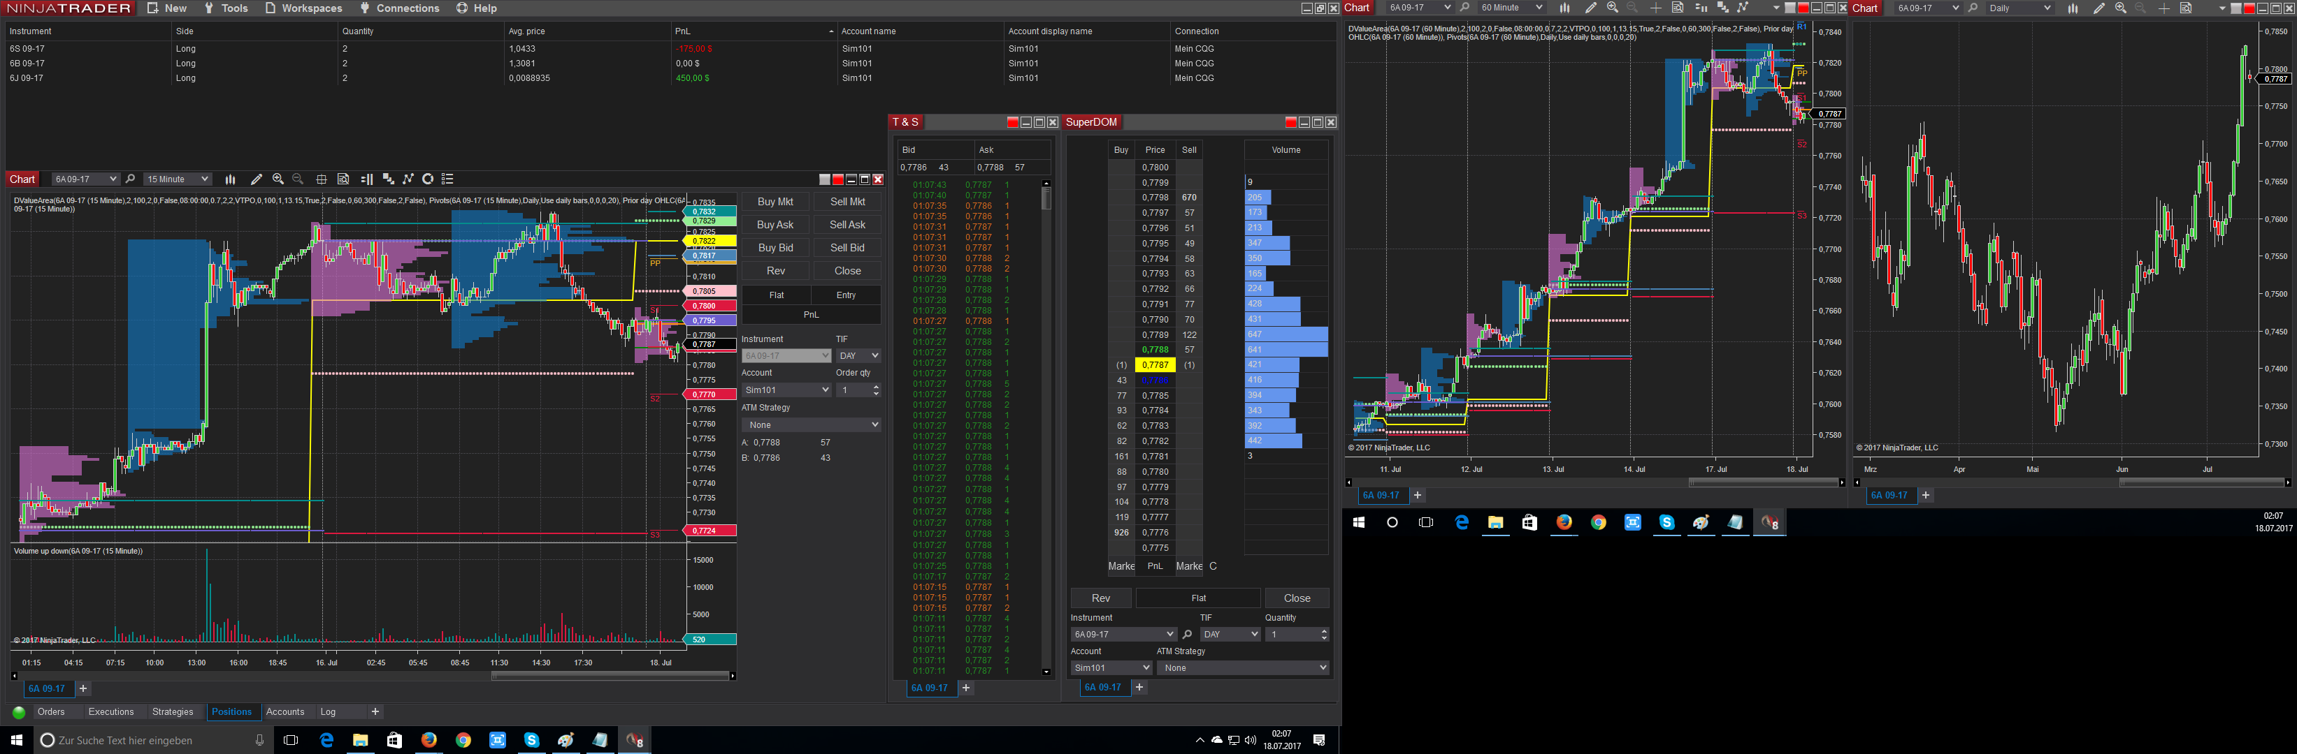Click the 15 Minute chart horizontal scrollbar

point(373,677)
